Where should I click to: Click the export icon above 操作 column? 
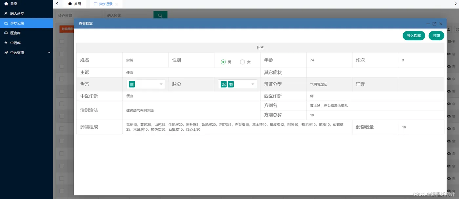[449, 29]
